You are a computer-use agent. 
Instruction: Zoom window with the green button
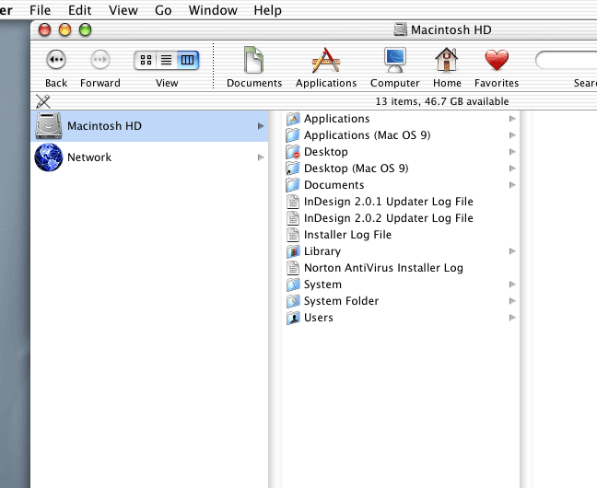tap(85, 29)
